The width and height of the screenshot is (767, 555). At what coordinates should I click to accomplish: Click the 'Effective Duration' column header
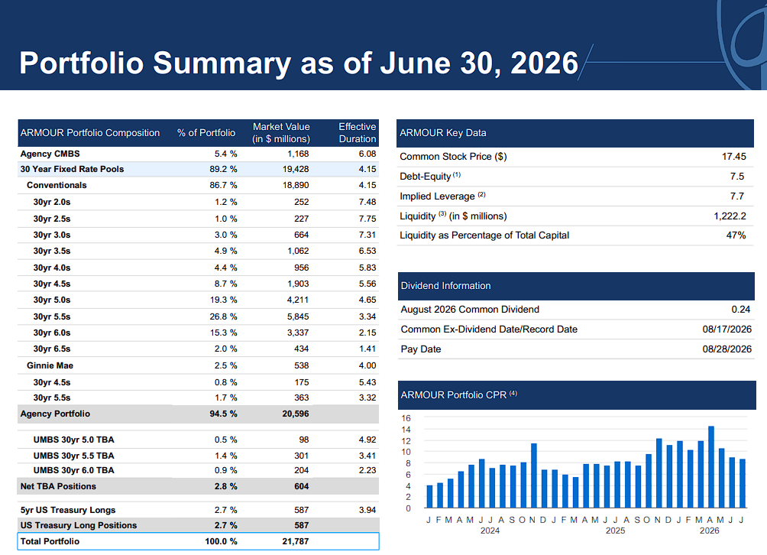(x=357, y=132)
